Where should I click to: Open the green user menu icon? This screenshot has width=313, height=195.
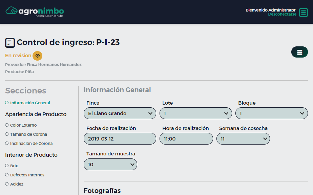[304, 13]
